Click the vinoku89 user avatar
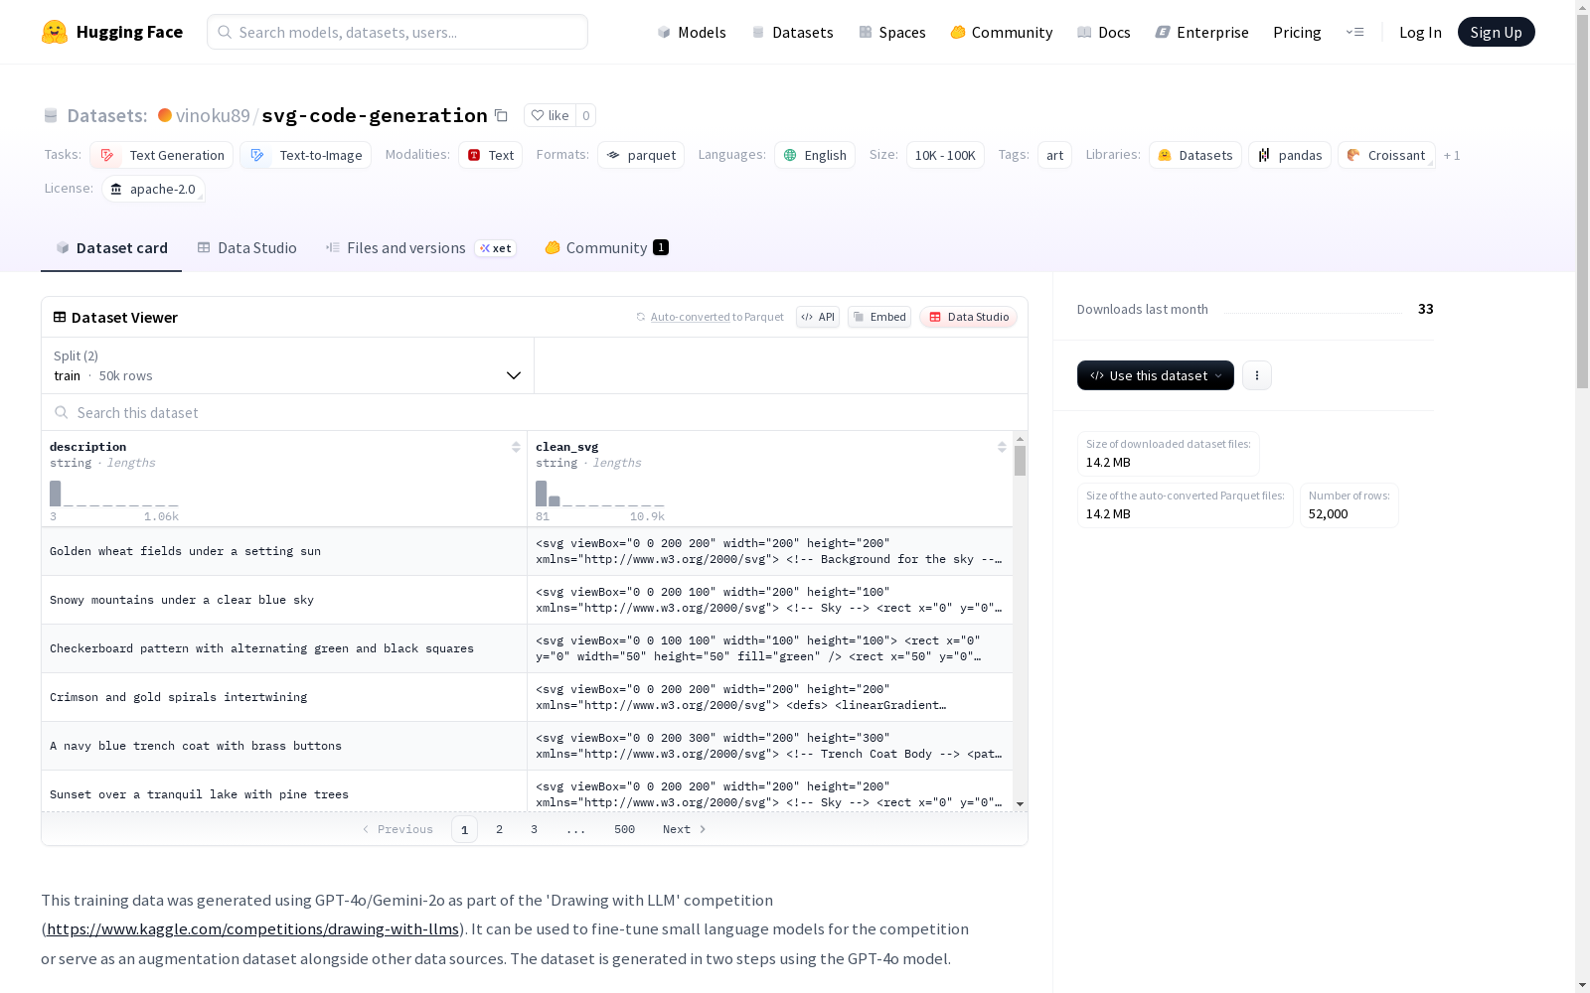Screen dimensions: 1590x993 (x=165, y=115)
